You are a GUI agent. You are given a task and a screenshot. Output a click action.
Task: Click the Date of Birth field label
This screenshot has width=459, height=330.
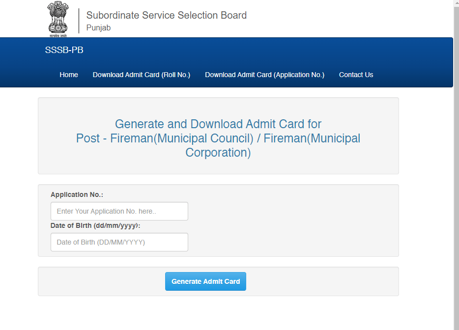(x=95, y=226)
